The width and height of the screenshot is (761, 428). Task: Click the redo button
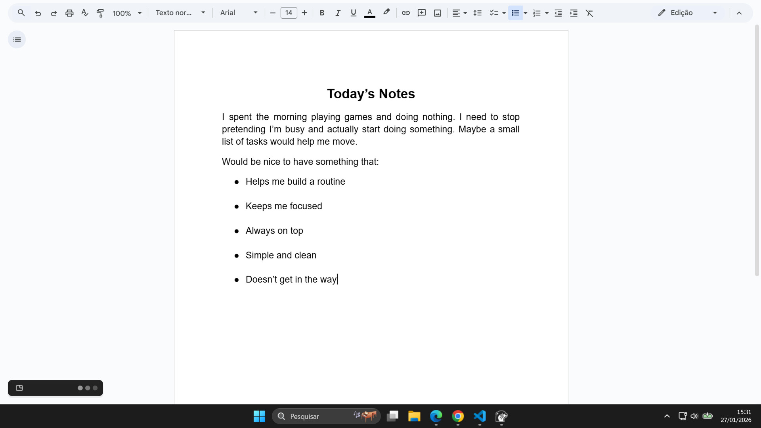(54, 13)
